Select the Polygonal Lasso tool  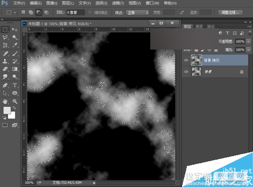[5, 37]
